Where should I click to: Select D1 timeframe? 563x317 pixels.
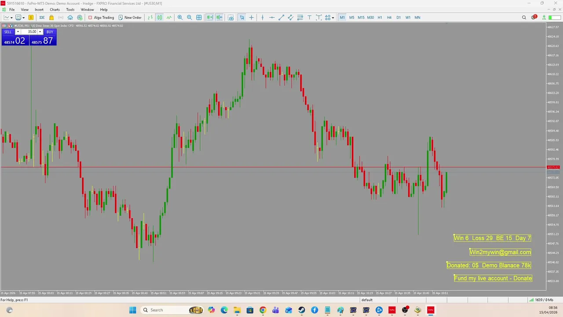[x=398, y=18]
